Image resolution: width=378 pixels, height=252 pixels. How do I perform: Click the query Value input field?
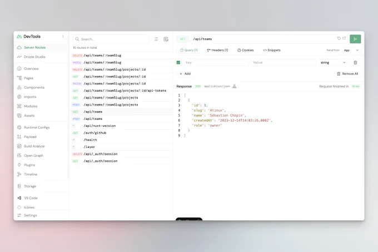pyautogui.click(x=283, y=63)
